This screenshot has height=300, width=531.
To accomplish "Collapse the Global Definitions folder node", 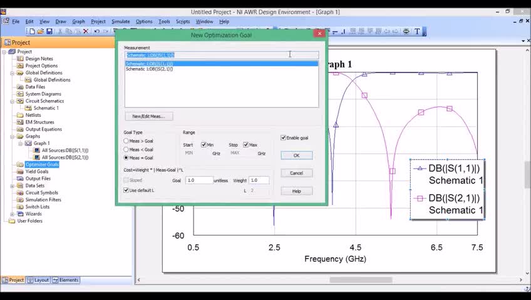I will click(x=13, y=73).
